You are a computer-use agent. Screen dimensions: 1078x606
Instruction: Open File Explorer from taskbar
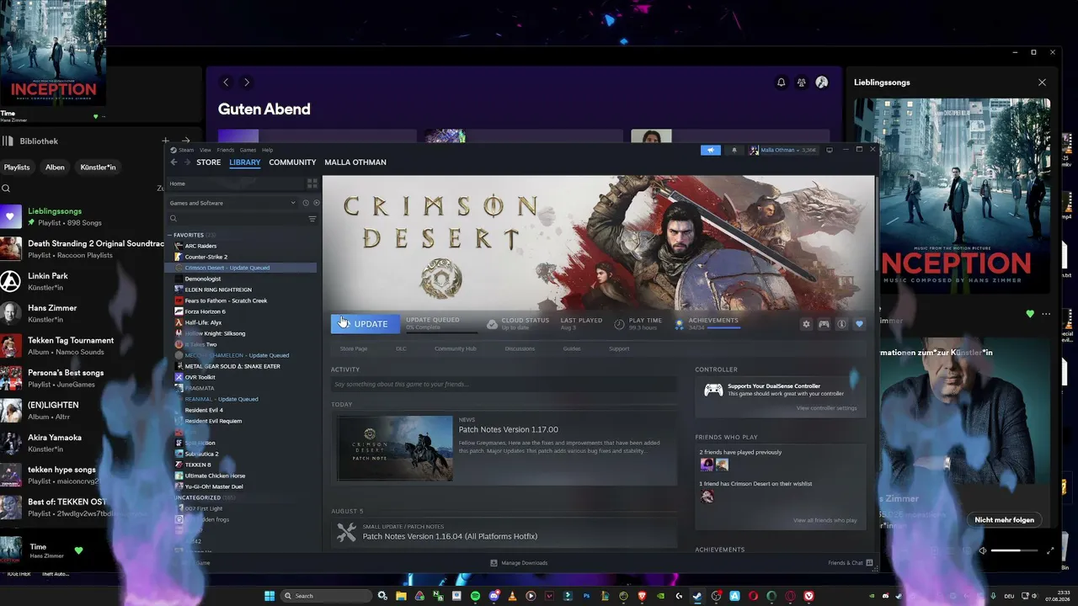(x=401, y=596)
